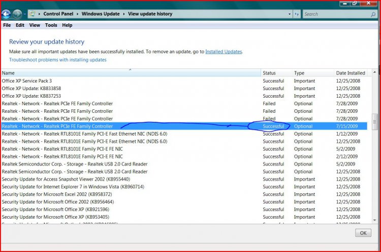Screen dimensions: 381x252
Task: Click Important type of Excel 2002 security update
Action: click(304, 194)
